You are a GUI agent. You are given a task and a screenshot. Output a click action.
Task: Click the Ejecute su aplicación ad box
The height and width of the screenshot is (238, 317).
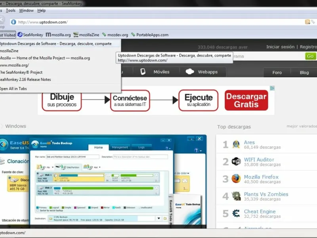(x=199, y=101)
